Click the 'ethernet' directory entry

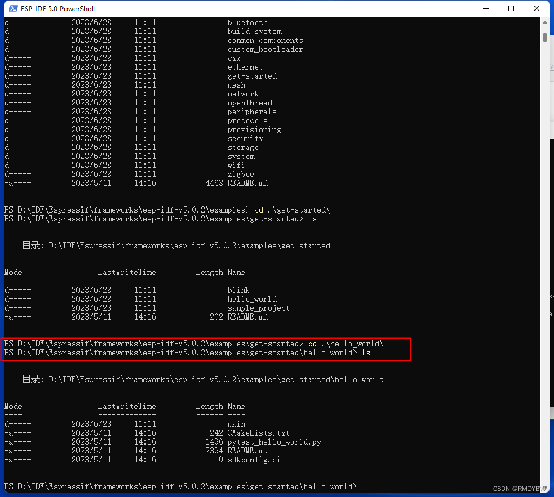point(245,67)
